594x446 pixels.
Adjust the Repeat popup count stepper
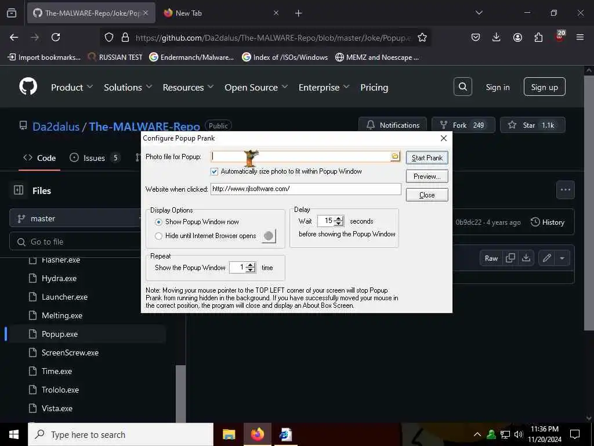click(251, 267)
